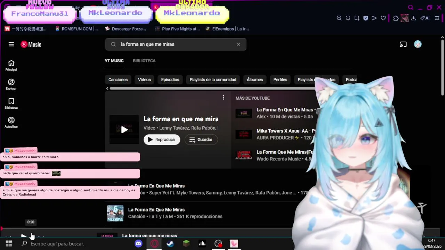
Task: Open Biblioteca in the sidebar
Action: 11,103
